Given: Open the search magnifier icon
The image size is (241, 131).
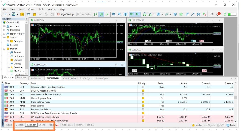Looking at the screenshot, I should tap(212, 14).
